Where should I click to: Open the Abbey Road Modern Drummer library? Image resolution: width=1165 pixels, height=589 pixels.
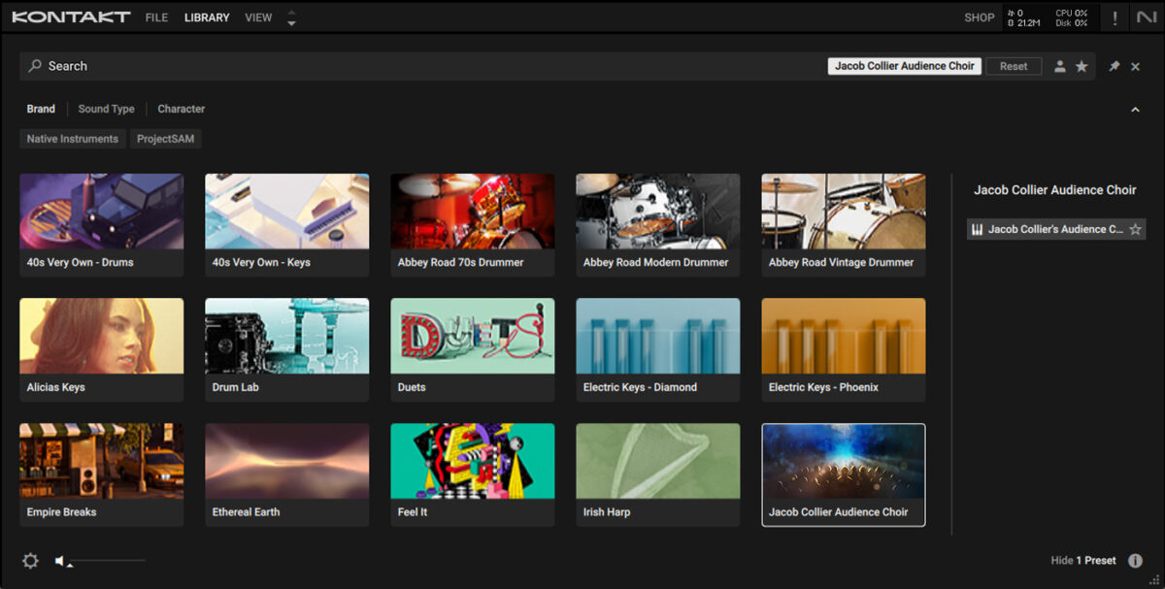(658, 225)
